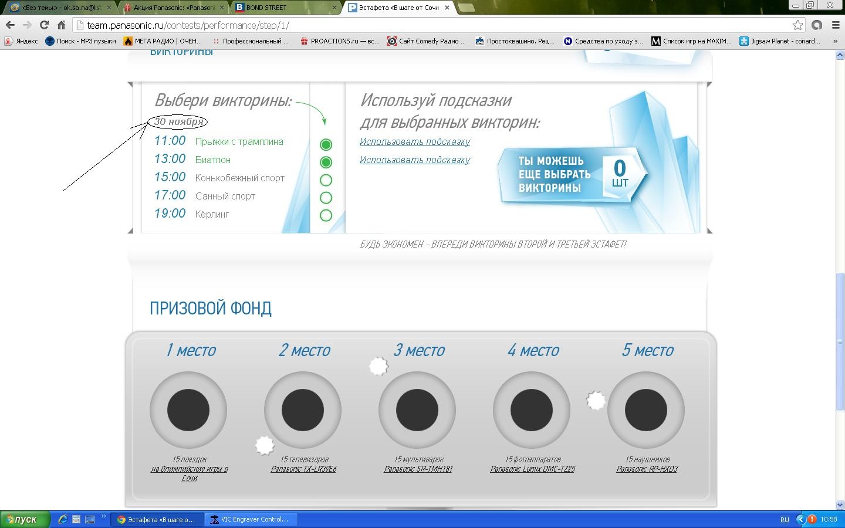Image resolution: width=845 pixels, height=528 pixels.
Task: Go to the browser home page icon
Action: click(x=61, y=25)
